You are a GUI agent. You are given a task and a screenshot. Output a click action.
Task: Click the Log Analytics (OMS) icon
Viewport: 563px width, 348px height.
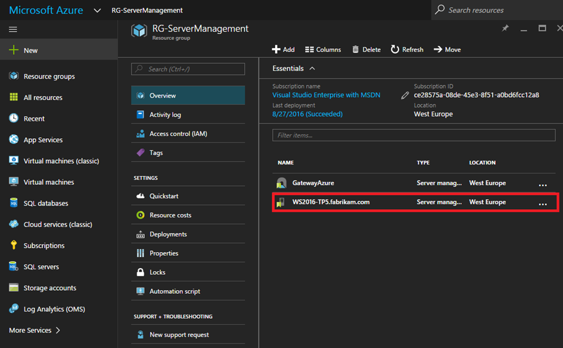coord(14,309)
